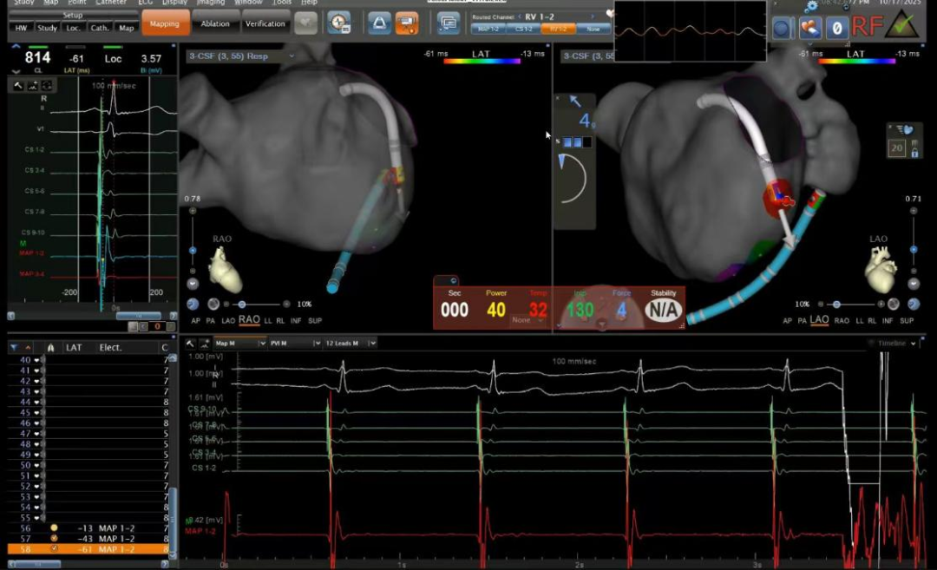Click the chat window toolbar icon
This screenshot has height=570, width=937.
pyautogui.click(x=449, y=23)
